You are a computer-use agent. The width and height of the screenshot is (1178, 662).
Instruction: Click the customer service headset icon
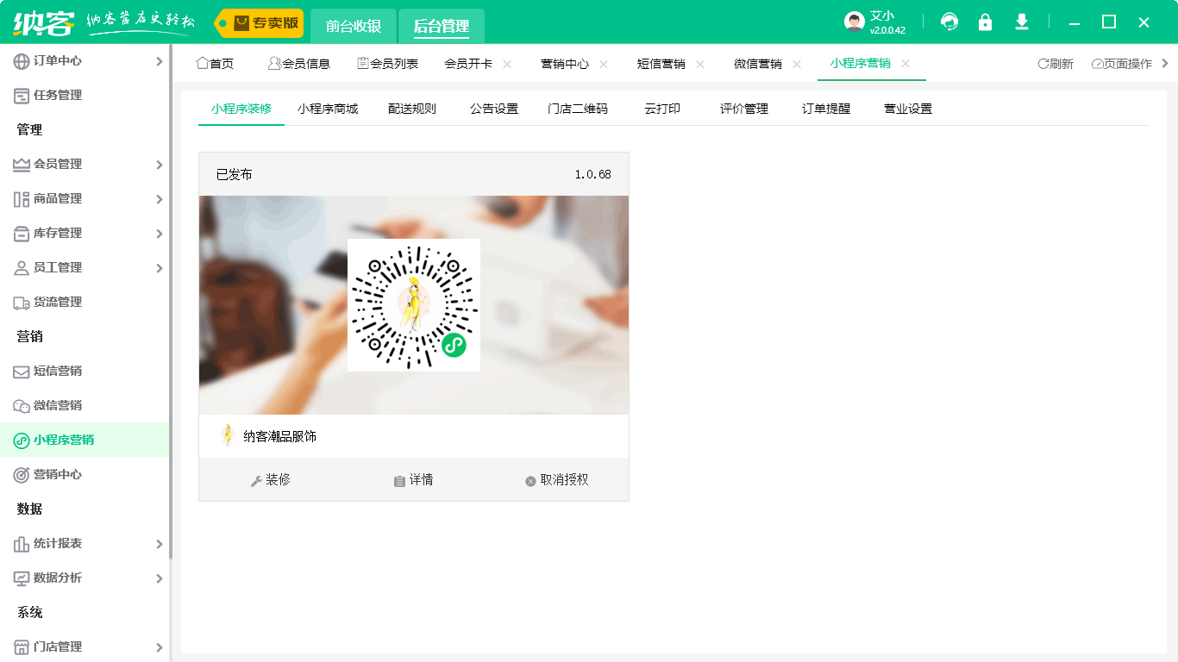[949, 22]
